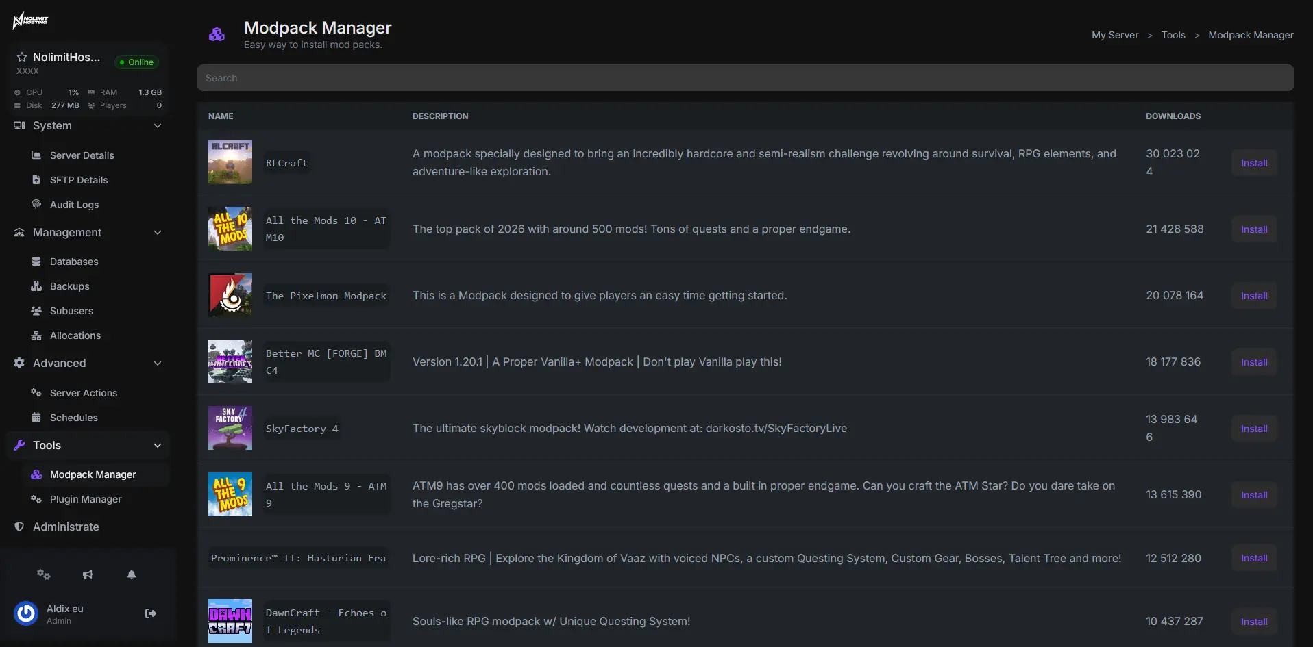Screen dimensions: 1313x647
Task: Click the Backups boxes icon
Action: click(36, 286)
